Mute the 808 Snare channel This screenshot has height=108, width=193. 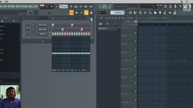click(24, 29)
